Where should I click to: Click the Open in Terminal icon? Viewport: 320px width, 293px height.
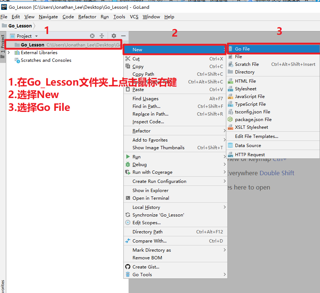pyautogui.click(x=128, y=198)
